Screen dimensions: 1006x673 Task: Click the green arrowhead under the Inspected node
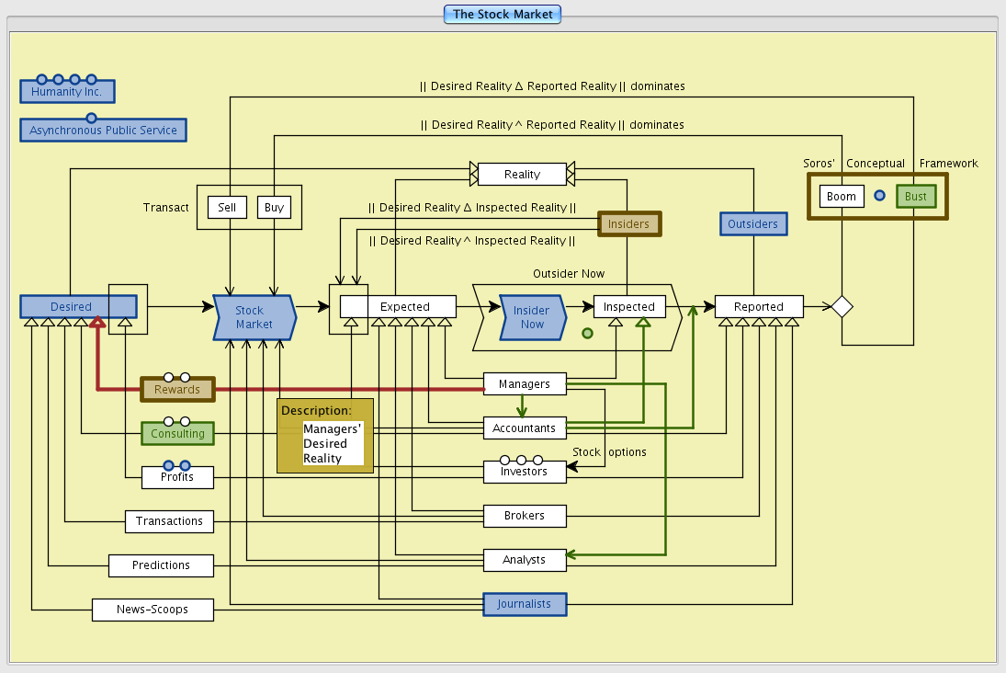click(643, 322)
